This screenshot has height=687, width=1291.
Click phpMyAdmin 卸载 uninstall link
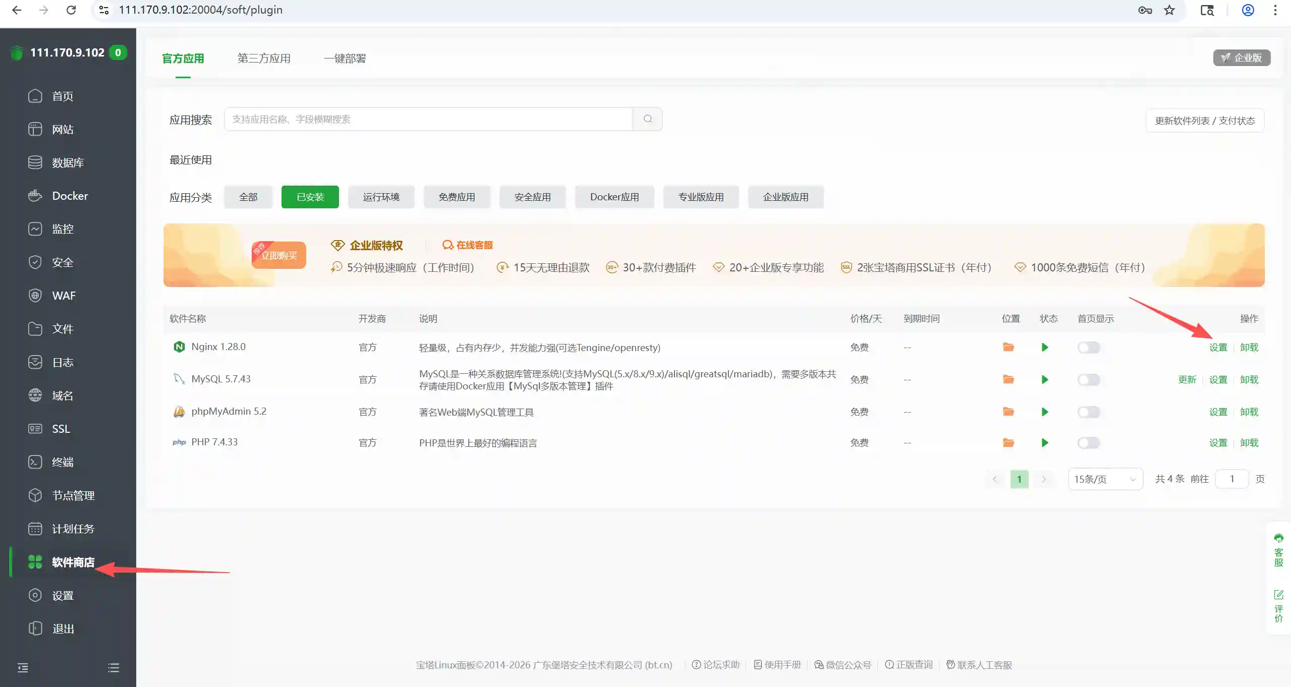tap(1249, 412)
